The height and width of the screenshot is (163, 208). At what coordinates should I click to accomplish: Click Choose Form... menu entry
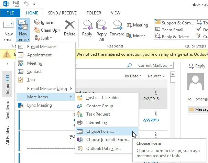click(x=107, y=131)
